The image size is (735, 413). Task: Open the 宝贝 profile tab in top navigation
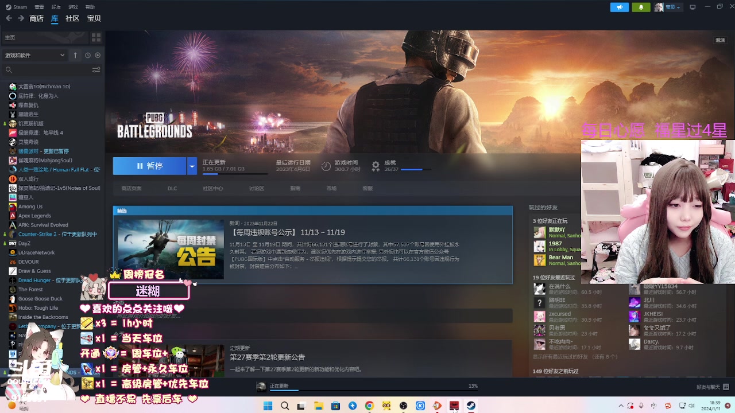pos(94,18)
